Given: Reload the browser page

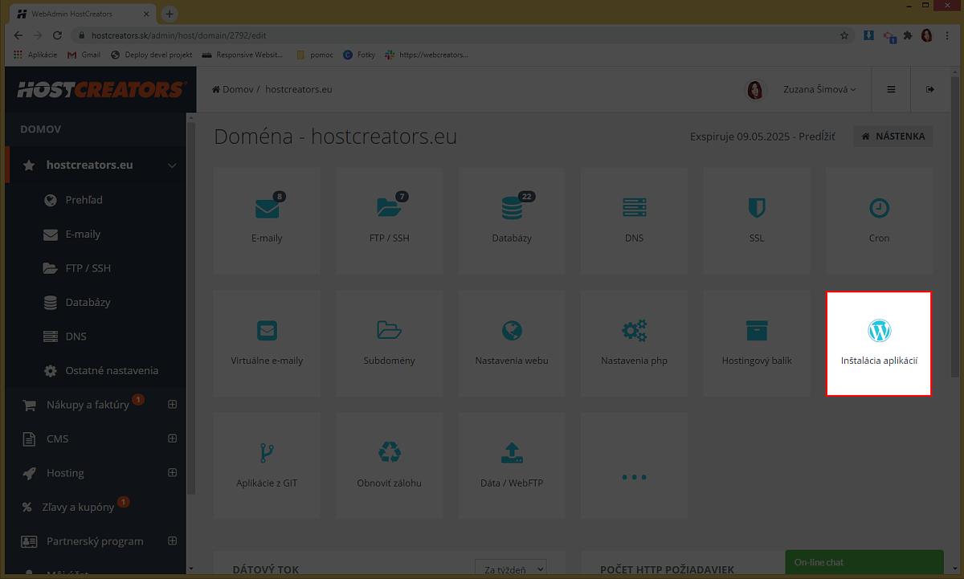Looking at the screenshot, I should point(57,35).
